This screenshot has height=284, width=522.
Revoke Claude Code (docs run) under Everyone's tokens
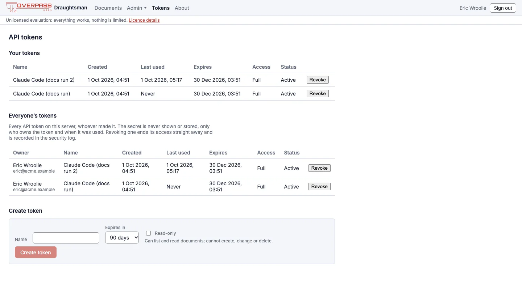(319, 187)
